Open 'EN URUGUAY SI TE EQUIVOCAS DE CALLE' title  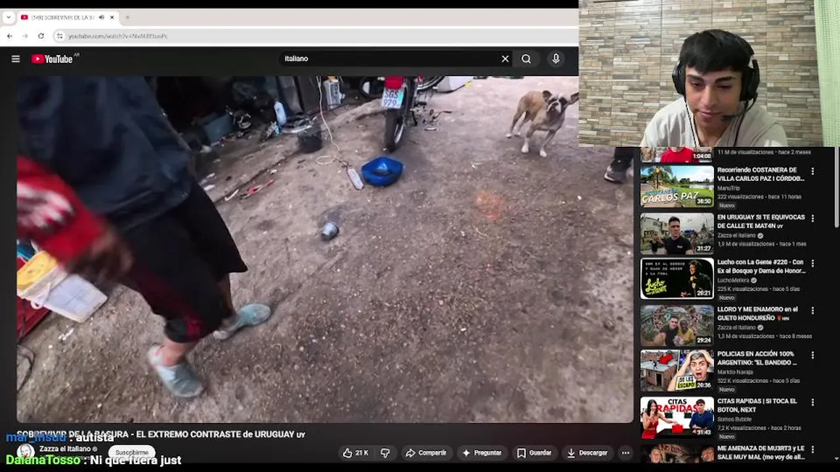pos(761,222)
